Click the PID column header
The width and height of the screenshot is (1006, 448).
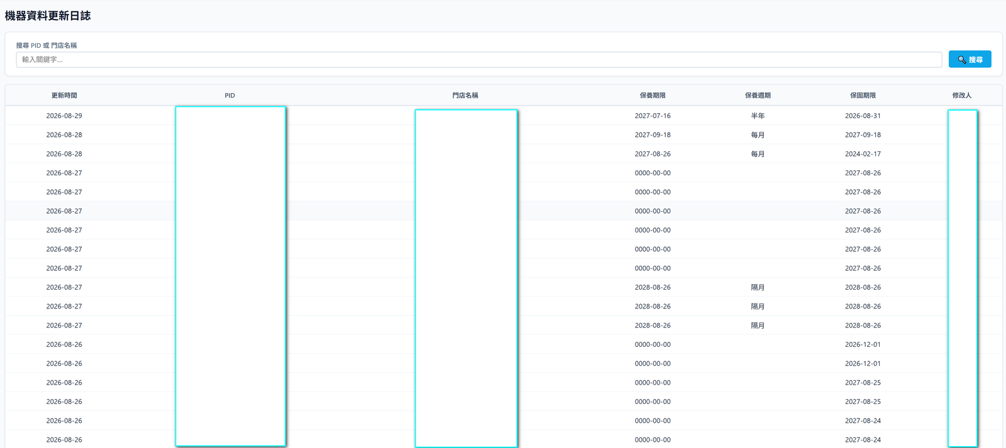pos(230,96)
